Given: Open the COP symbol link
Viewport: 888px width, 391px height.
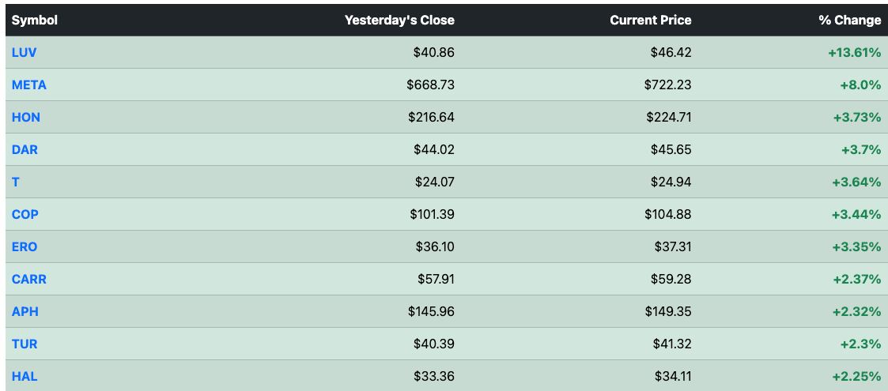Looking at the screenshot, I should coord(25,214).
